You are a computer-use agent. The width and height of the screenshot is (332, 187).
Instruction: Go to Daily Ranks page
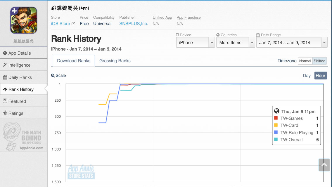pyautogui.click(x=23, y=77)
